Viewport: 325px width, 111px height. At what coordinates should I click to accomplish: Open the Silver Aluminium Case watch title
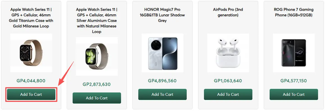pos(97,20)
